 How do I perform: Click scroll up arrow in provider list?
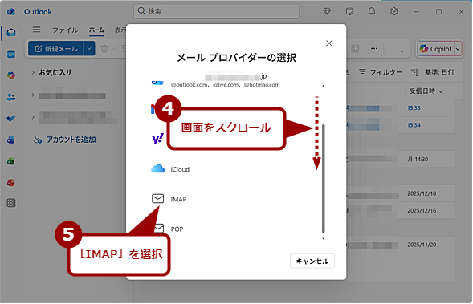coord(324,86)
